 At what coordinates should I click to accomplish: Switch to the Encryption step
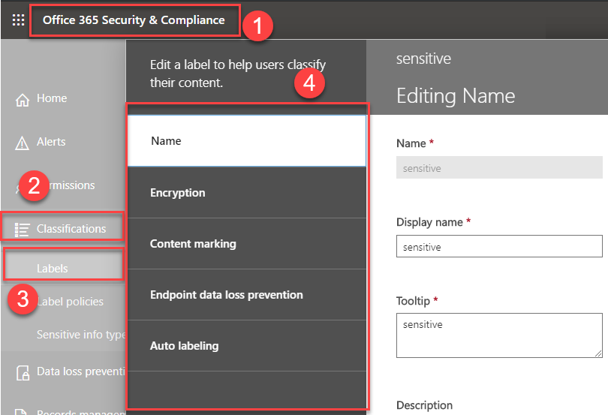click(246, 193)
